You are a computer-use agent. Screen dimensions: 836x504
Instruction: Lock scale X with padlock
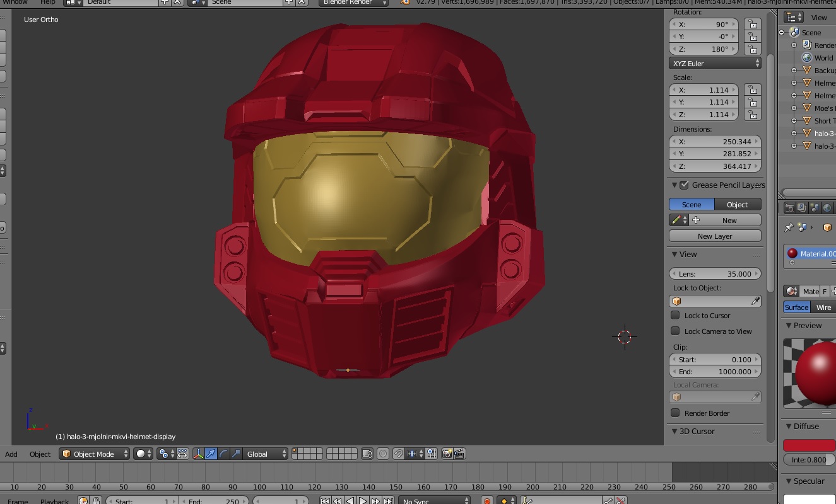coord(751,89)
